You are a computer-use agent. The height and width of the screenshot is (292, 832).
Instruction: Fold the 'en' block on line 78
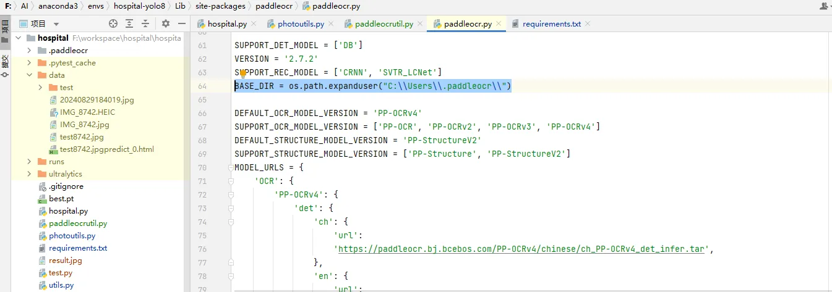[x=230, y=276]
